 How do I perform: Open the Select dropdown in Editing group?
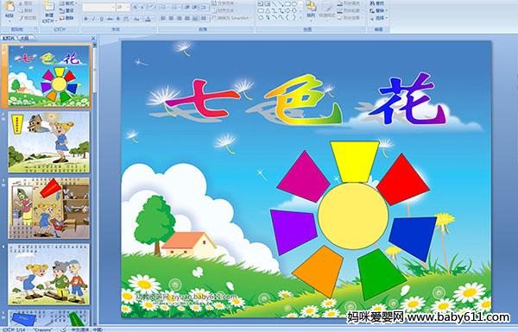coord(379,18)
